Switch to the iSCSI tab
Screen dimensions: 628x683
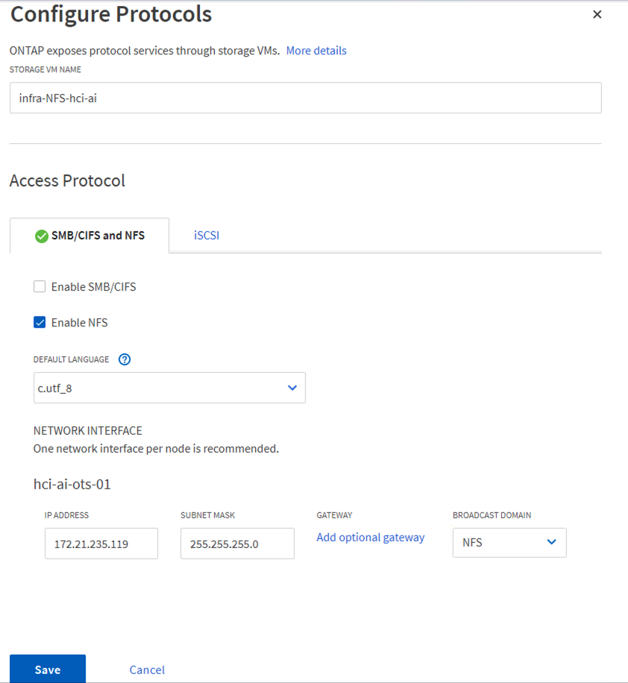(207, 236)
